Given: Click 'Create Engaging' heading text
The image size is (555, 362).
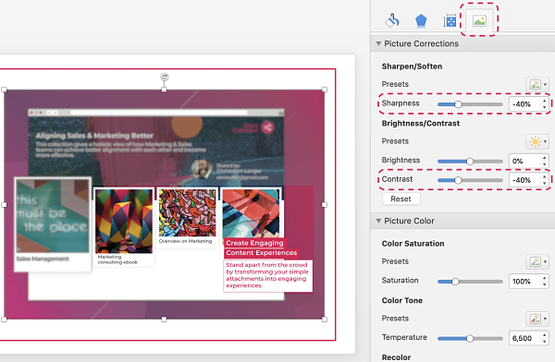Looking at the screenshot, I should (x=254, y=243).
